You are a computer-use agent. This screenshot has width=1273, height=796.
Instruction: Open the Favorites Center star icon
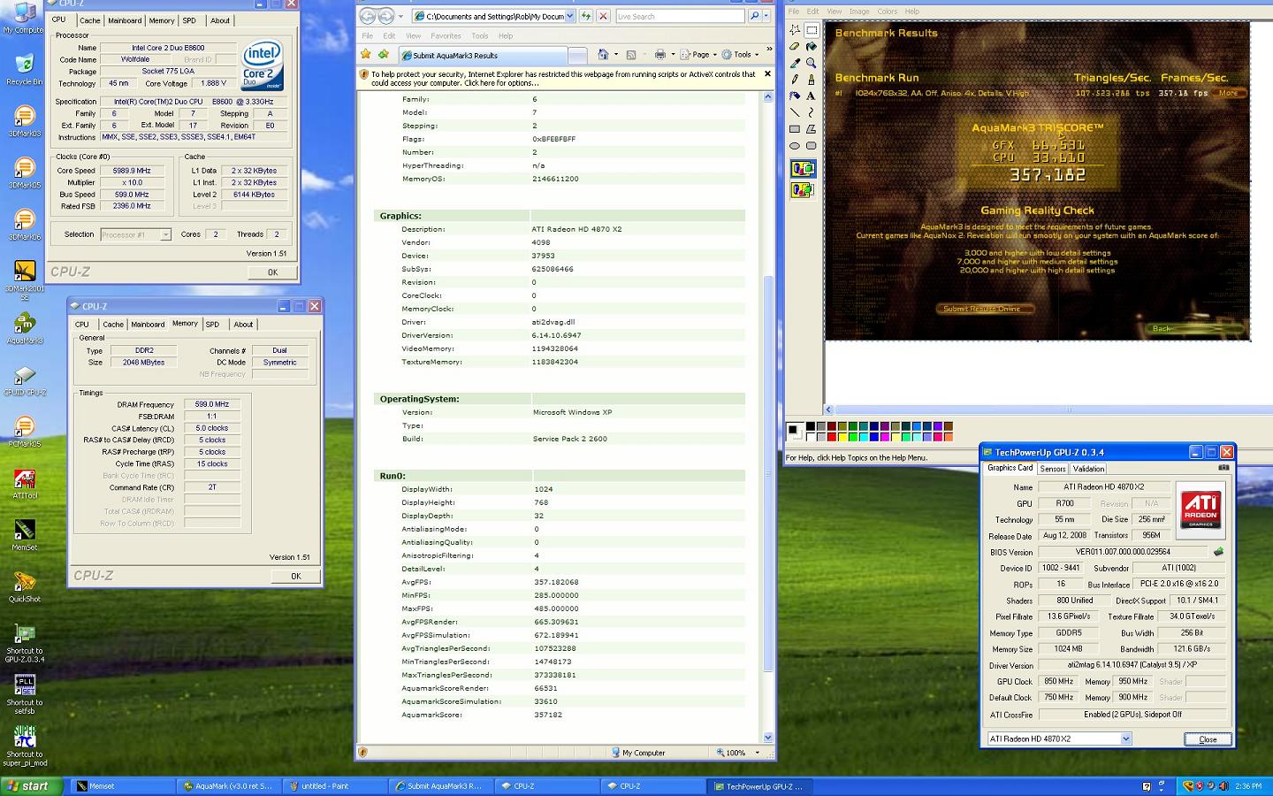click(x=366, y=55)
